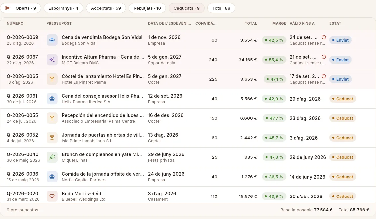Click the 9 pressupostos count in footer
The image size is (376, 219).
(x=22, y=210)
